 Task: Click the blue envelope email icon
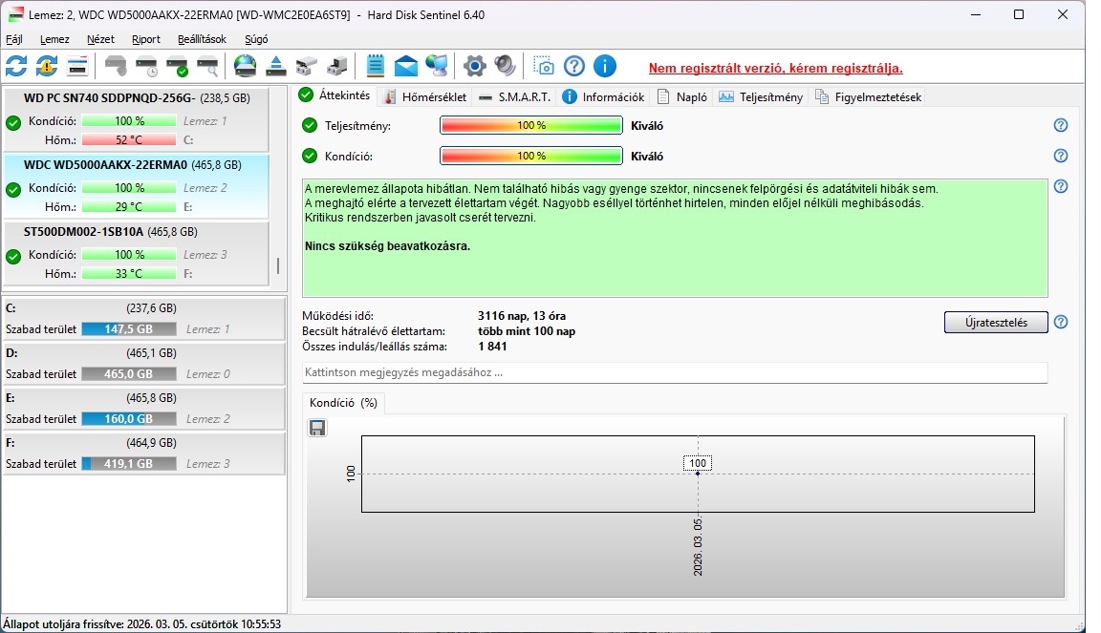point(406,67)
